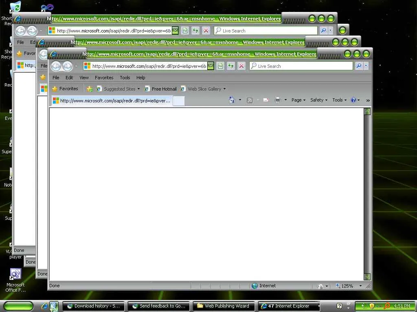
Task: Switch to Web Publishing Wizard taskbar button
Action: coord(224,306)
